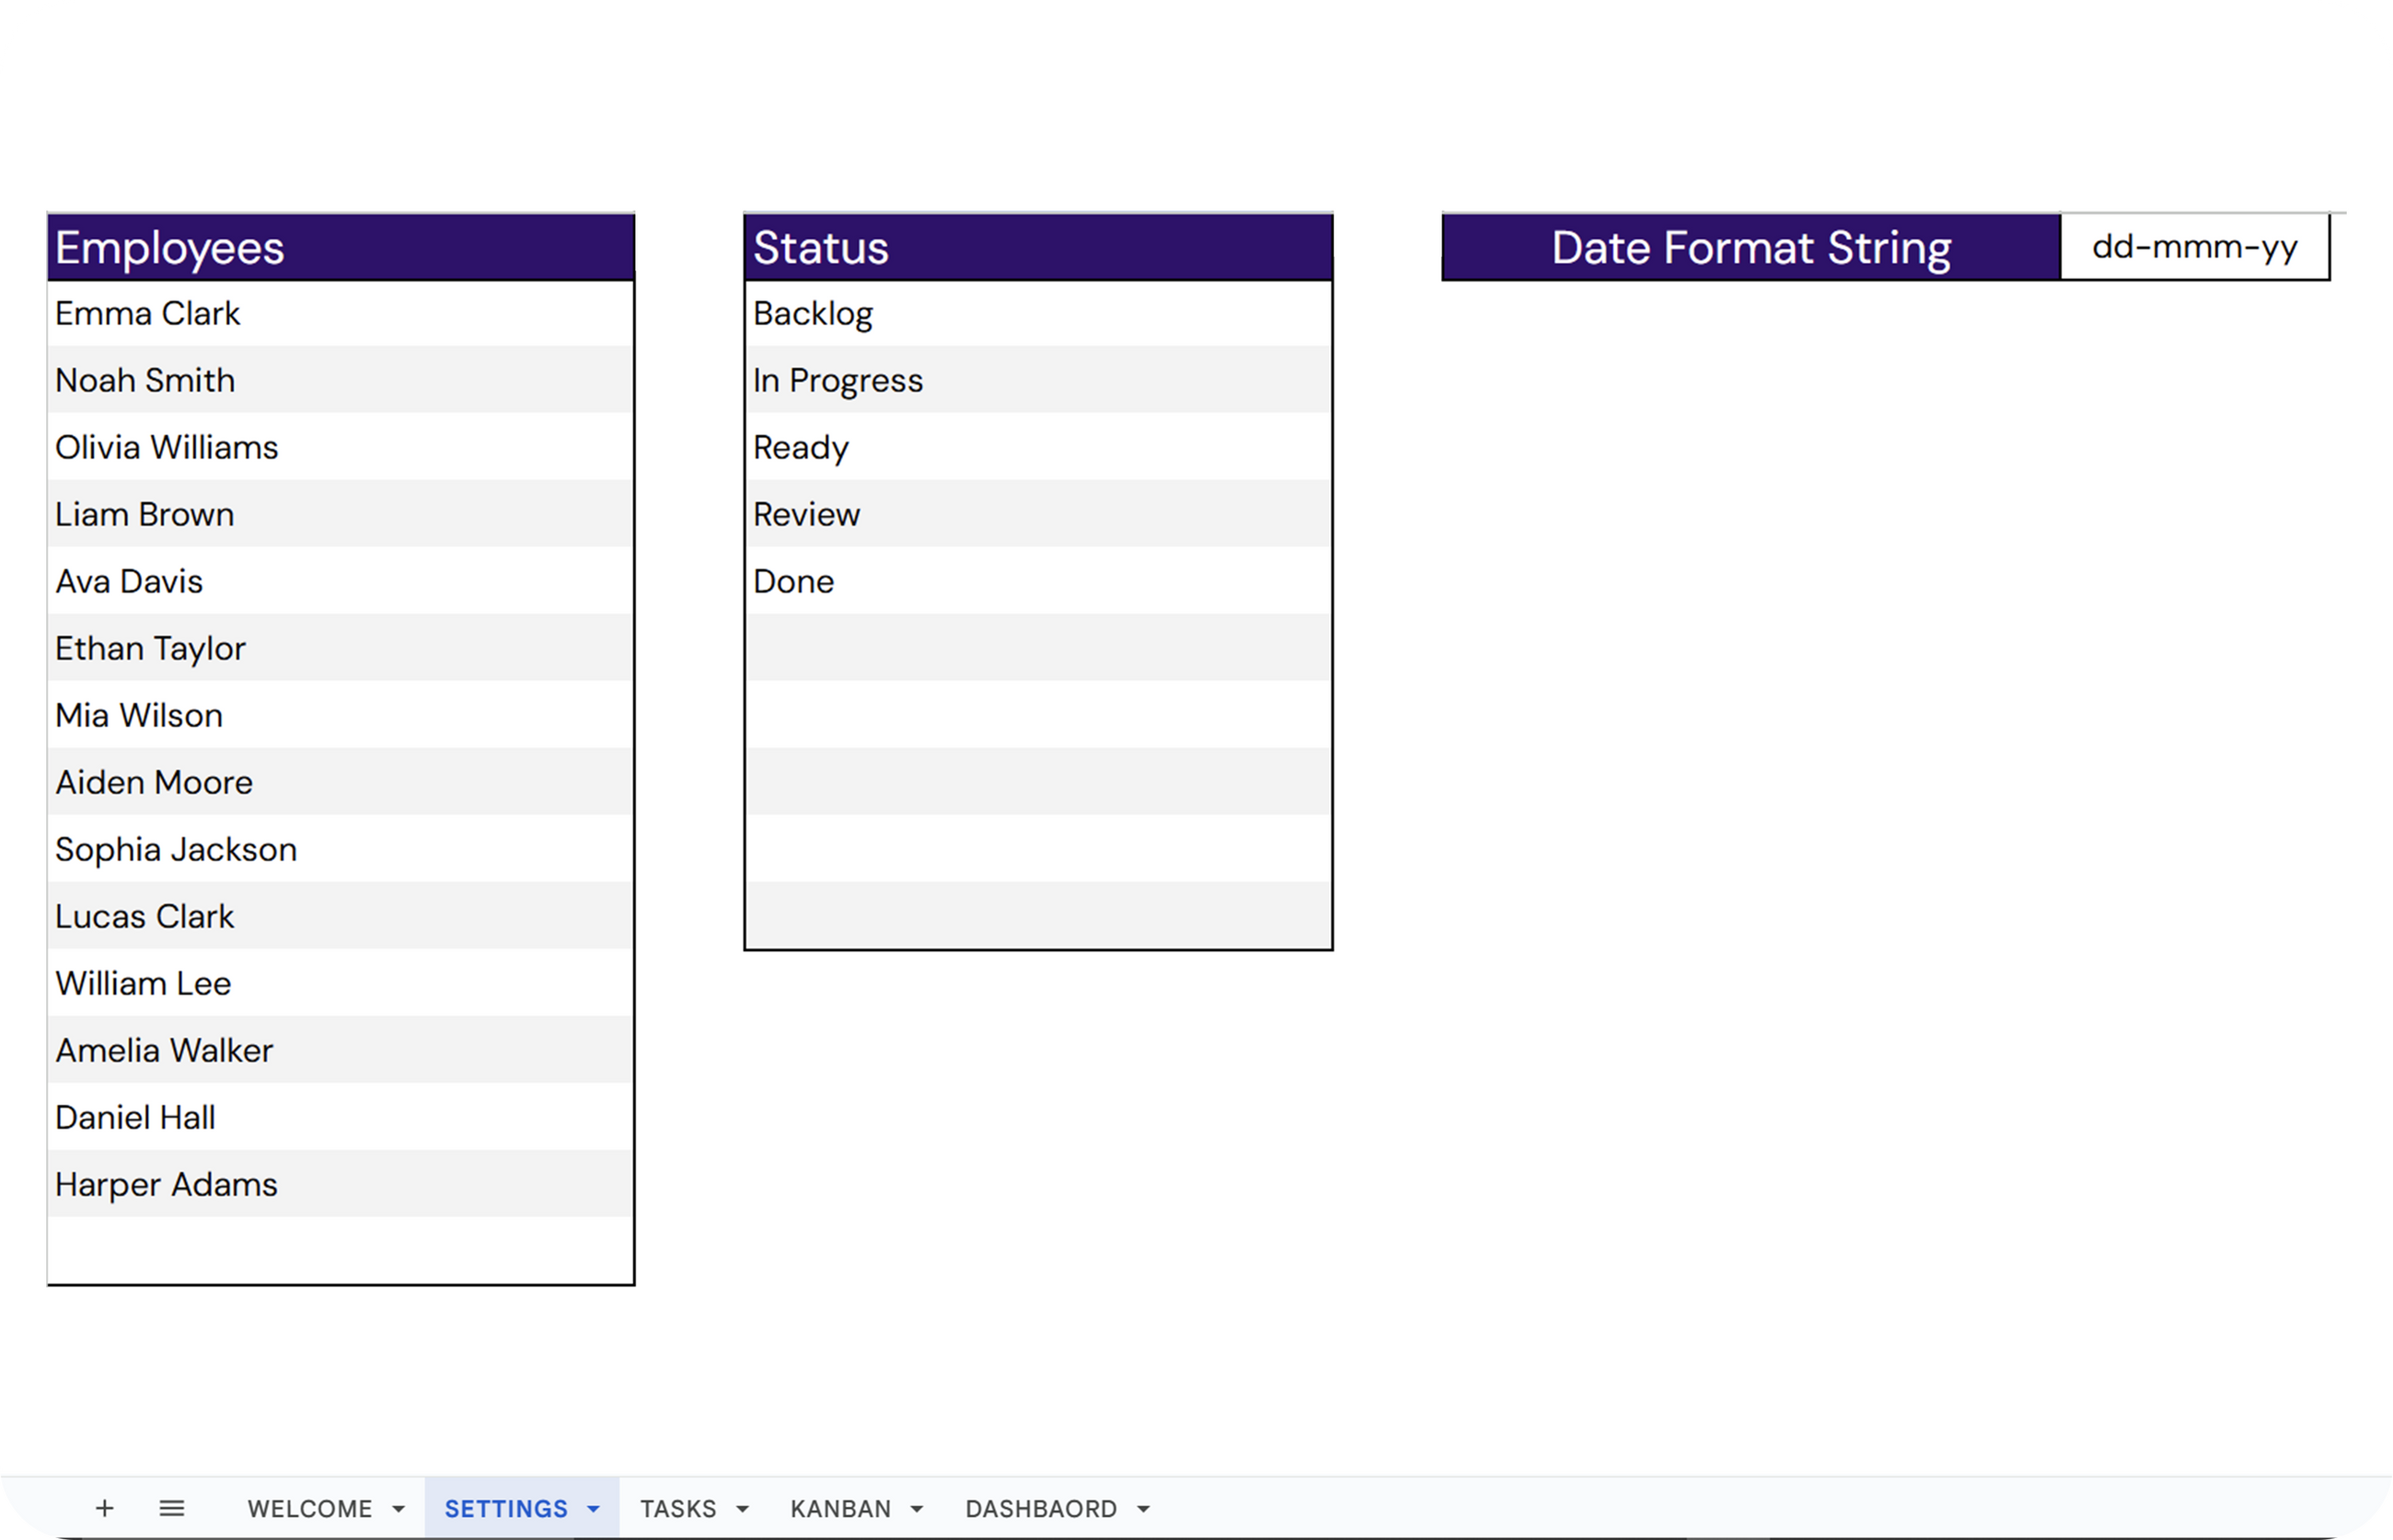Screen dimensions: 2393x1540
Task: Open the KANBAN sheet tab
Action: (839, 1508)
